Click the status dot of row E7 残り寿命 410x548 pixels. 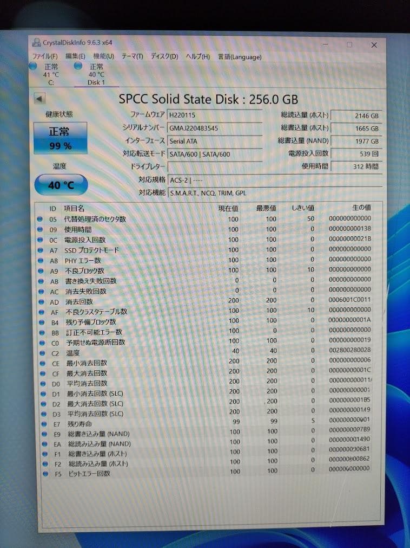point(44,424)
